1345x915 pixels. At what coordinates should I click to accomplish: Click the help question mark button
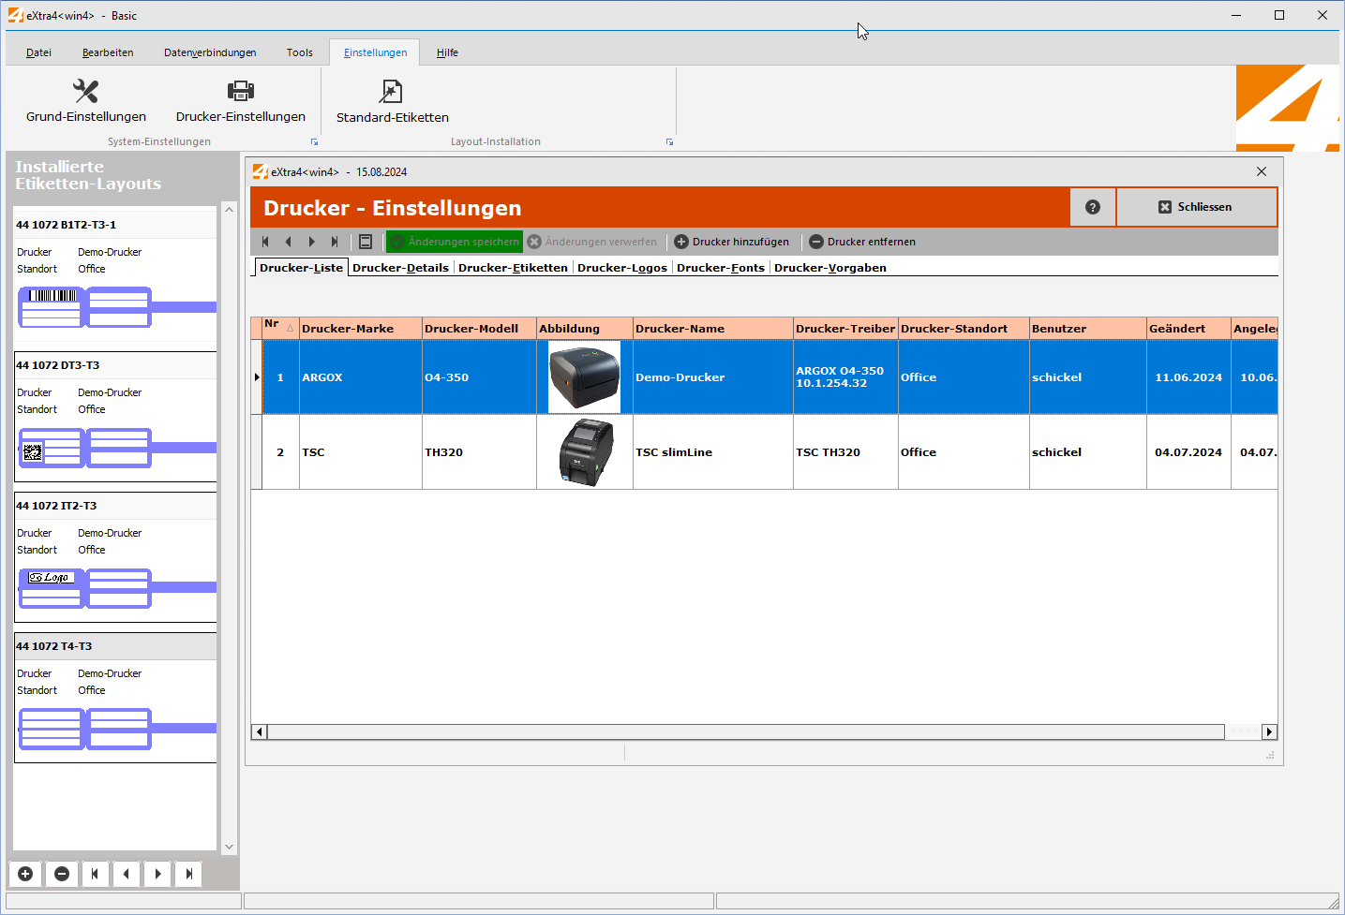(1092, 207)
